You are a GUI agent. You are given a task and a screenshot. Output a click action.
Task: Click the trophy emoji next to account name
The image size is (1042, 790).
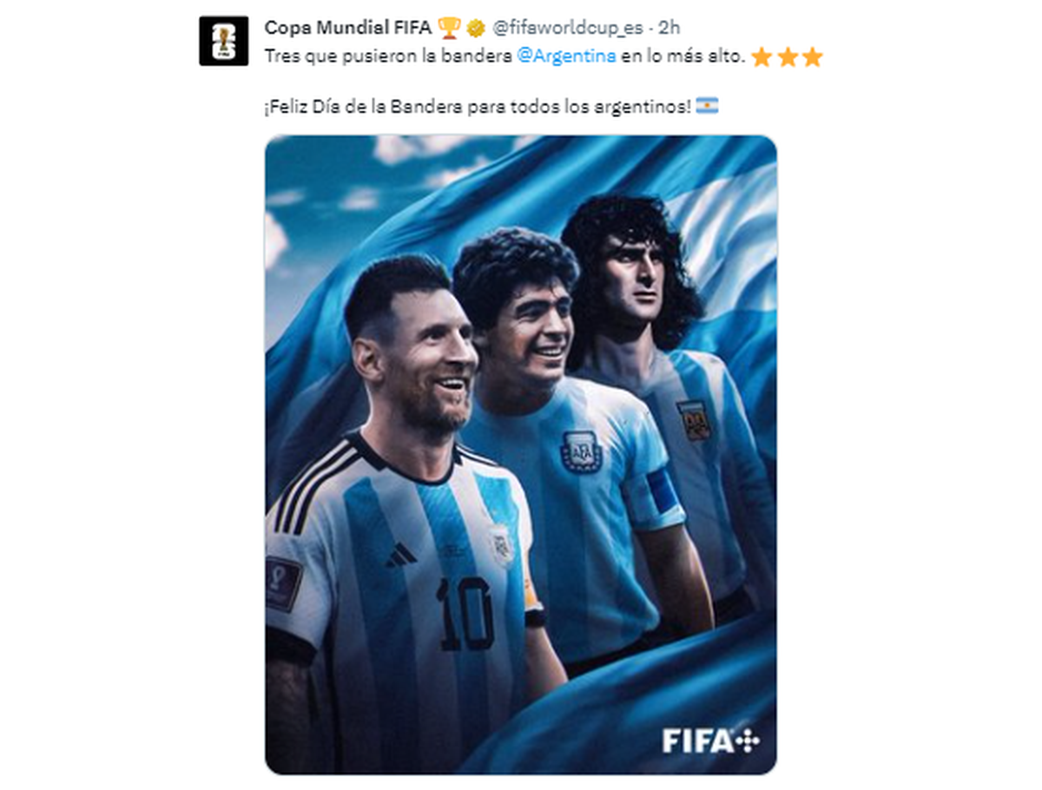click(x=449, y=28)
